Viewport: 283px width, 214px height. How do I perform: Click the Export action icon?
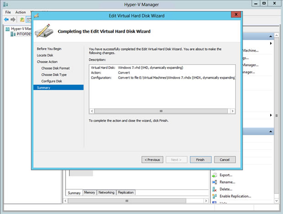coord(214,175)
